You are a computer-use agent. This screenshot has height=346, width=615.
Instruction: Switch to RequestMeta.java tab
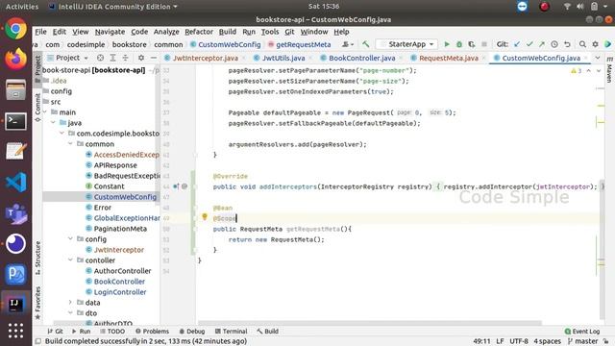point(449,58)
